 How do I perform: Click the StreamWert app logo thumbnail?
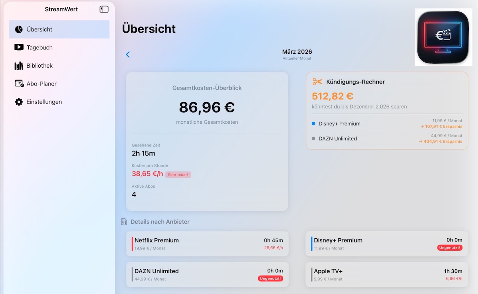click(x=444, y=37)
